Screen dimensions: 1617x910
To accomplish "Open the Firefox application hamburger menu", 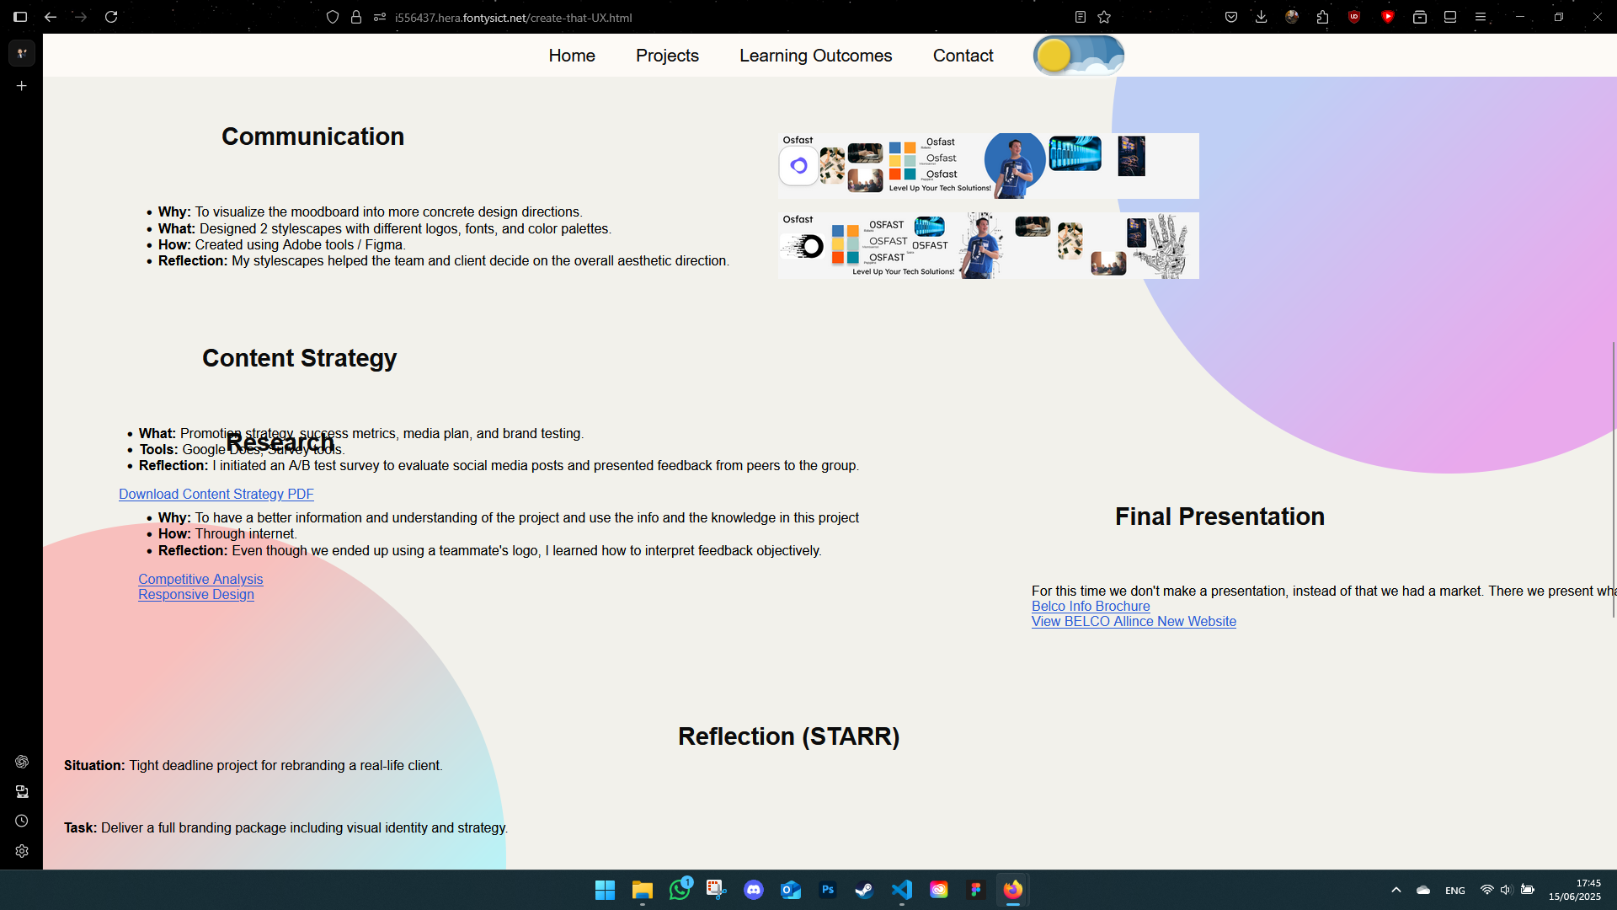I will pyautogui.click(x=1481, y=17).
